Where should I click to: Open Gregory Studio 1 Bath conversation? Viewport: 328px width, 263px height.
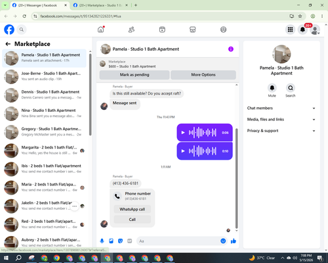(x=44, y=132)
